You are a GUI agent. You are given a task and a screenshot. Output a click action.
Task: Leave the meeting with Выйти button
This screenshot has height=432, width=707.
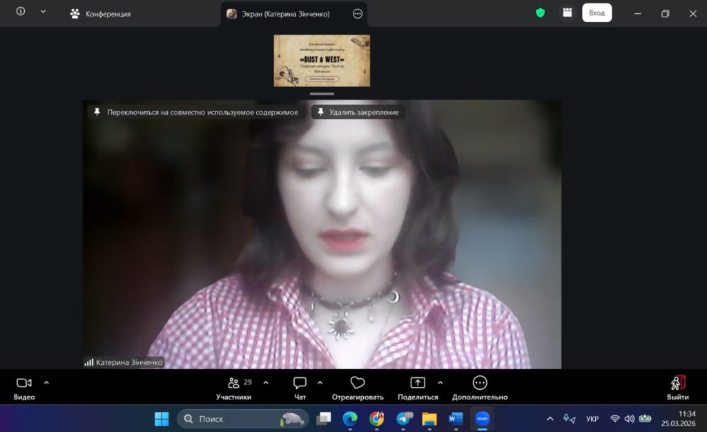click(677, 387)
